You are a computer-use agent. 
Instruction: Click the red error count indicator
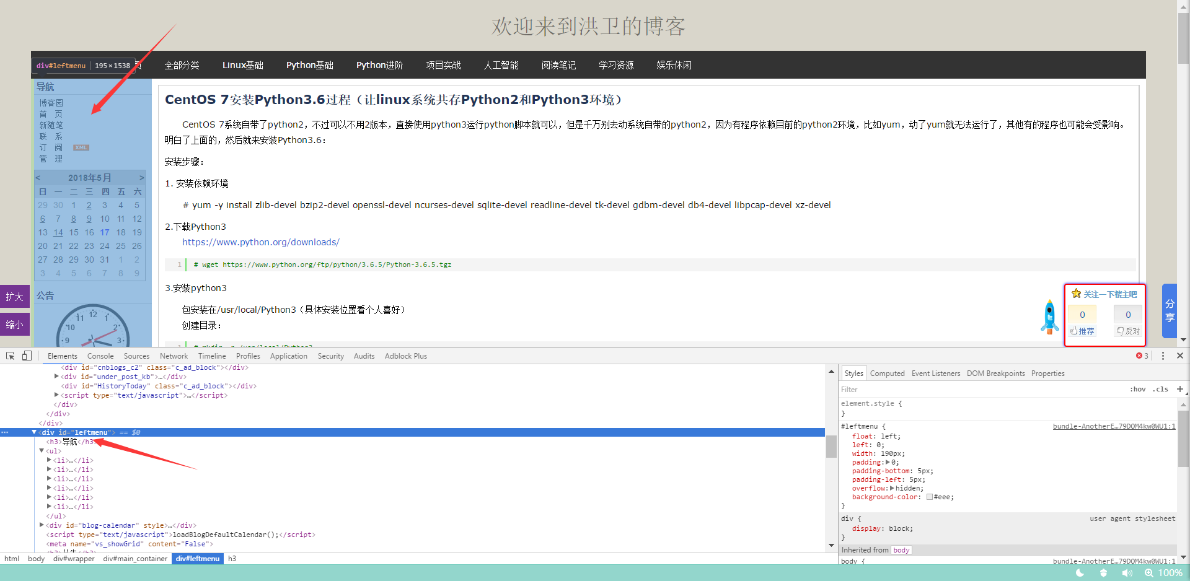point(1142,356)
